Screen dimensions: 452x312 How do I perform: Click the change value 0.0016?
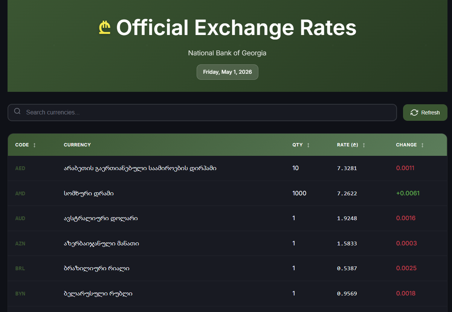(406, 218)
